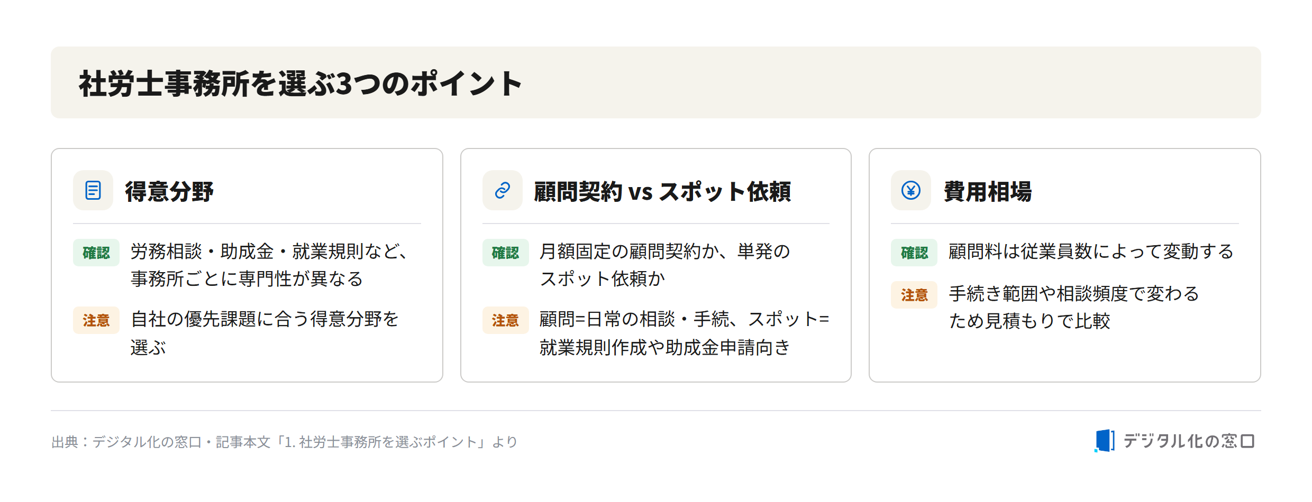Image resolution: width=1312 pixels, height=502 pixels.
Task: Click the 確認 badge in the 顧問契約 card
Action: [x=506, y=253]
